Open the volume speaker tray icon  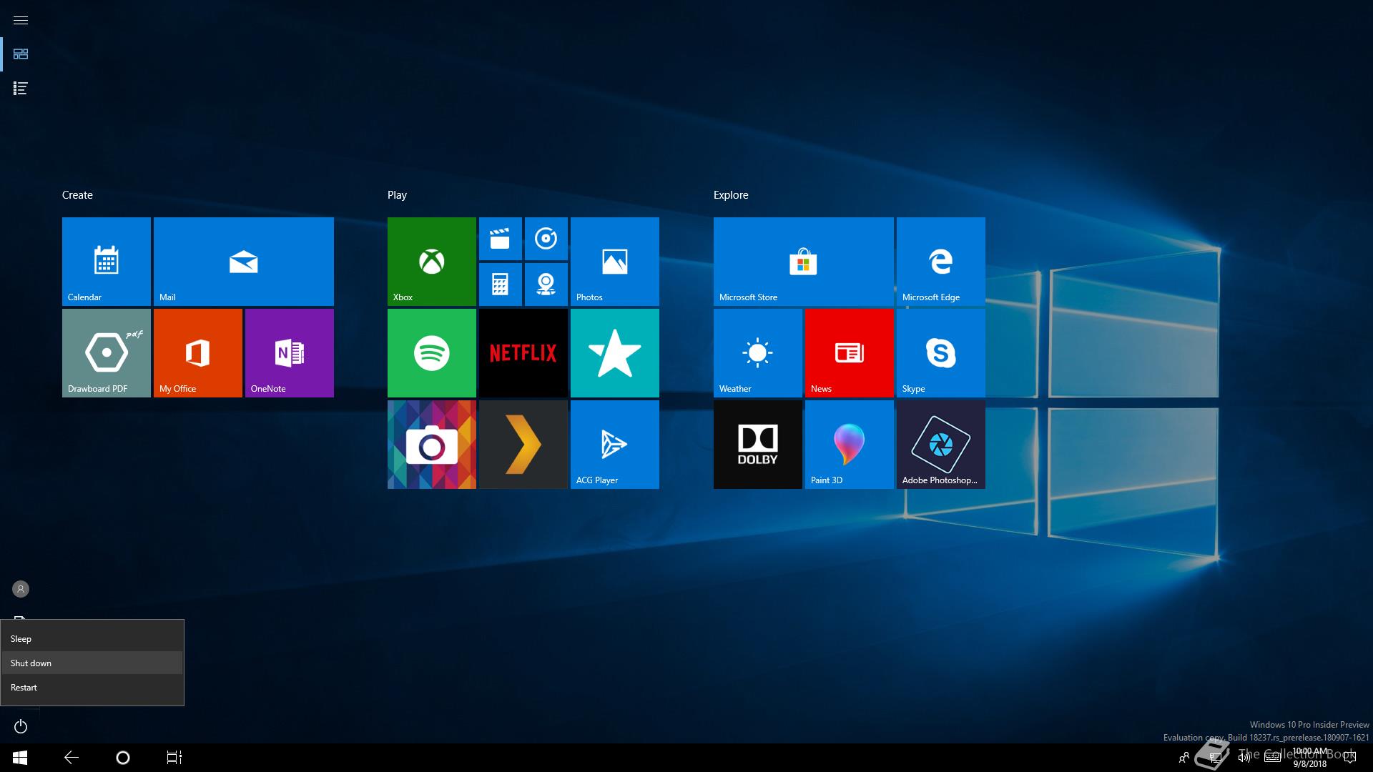(1244, 758)
